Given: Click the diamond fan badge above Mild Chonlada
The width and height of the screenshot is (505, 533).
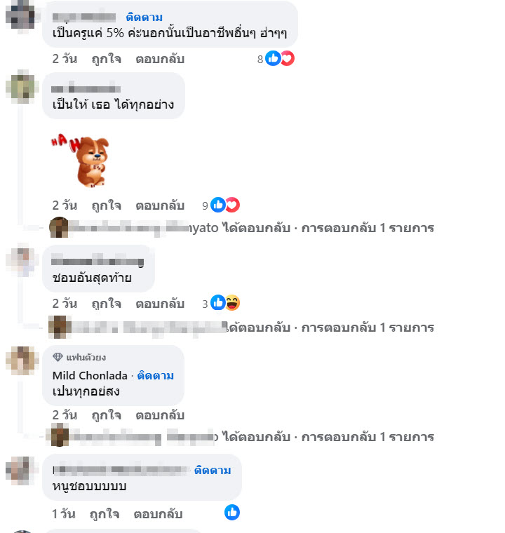Looking at the screenshot, I should [x=58, y=357].
